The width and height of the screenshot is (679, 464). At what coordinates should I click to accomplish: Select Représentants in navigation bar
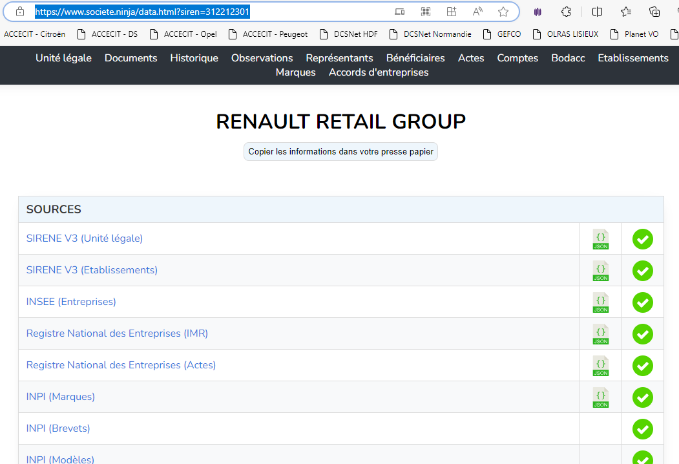340,58
